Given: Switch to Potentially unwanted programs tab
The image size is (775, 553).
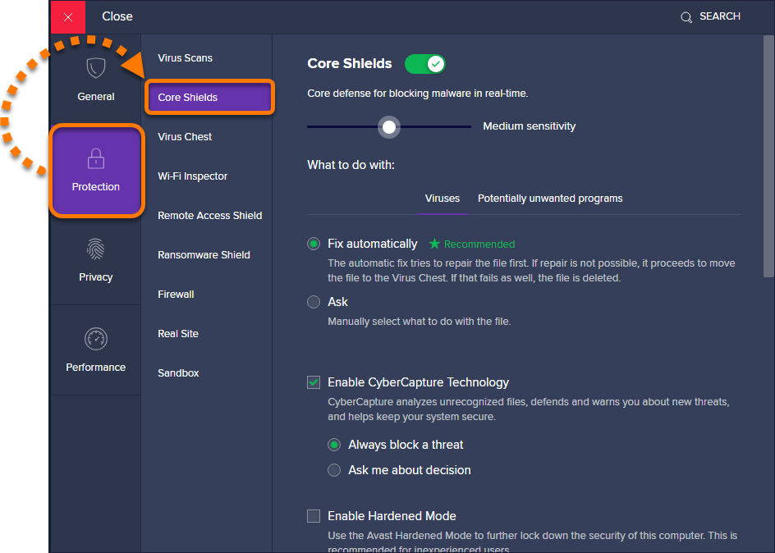Looking at the screenshot, I should (x=549, y=198).
